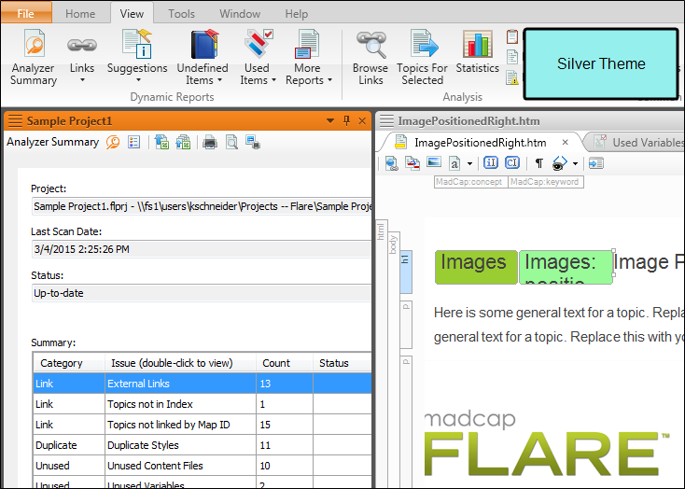Screen dimensions: 685x489
Task: Toggle the index entry 'iI' mode
Action: click(491, 163)
